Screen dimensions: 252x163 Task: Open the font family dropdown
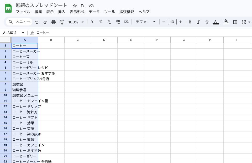click(146, 22)
